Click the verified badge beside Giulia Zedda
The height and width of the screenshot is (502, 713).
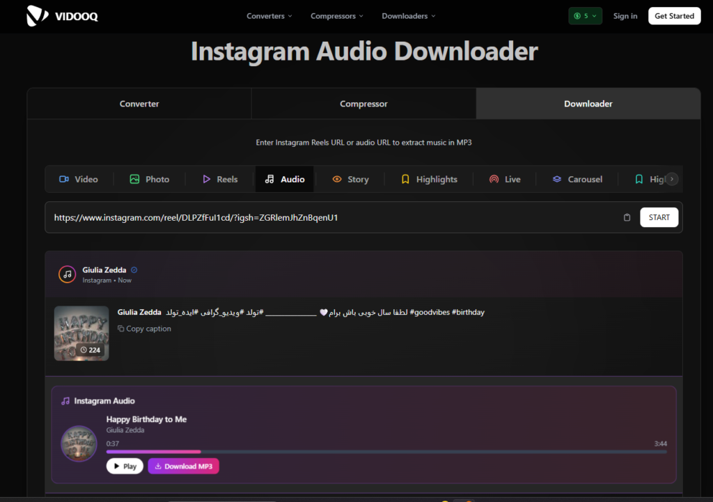pyautogui.click(x=134, y=270)
